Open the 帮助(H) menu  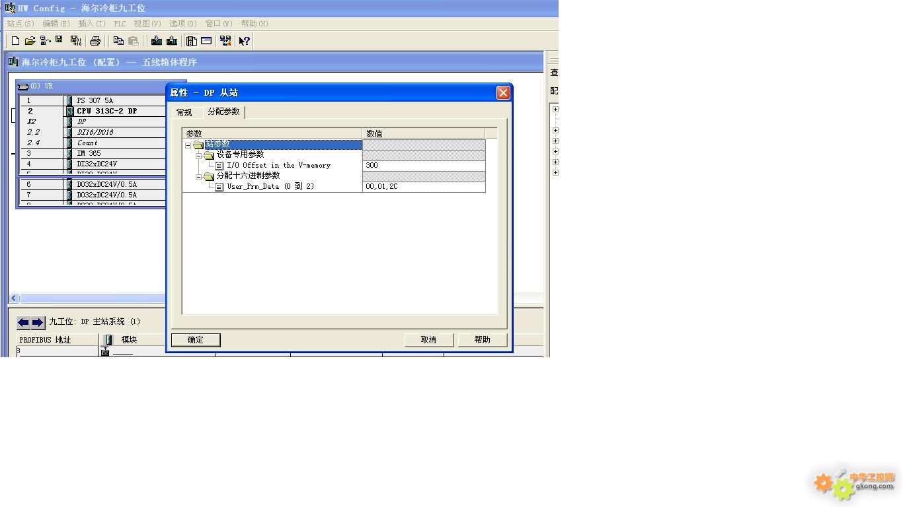[x=255, y=23]
